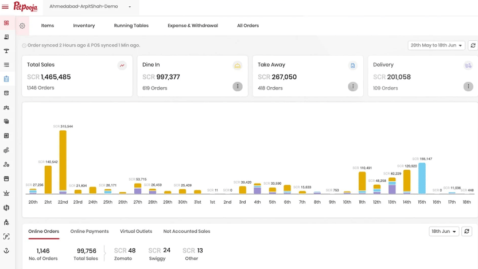The width and height of the screenshot is (478, 269).
Task: Switch to the Virtual Outlets tab
Action: [x=136, y=231]
